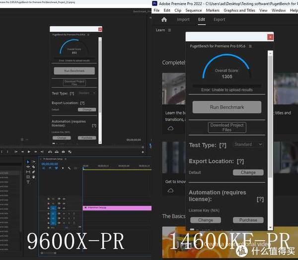The image size is (298, 260).
Task: Click the Home icon in right window
Action: coord(164,19)
